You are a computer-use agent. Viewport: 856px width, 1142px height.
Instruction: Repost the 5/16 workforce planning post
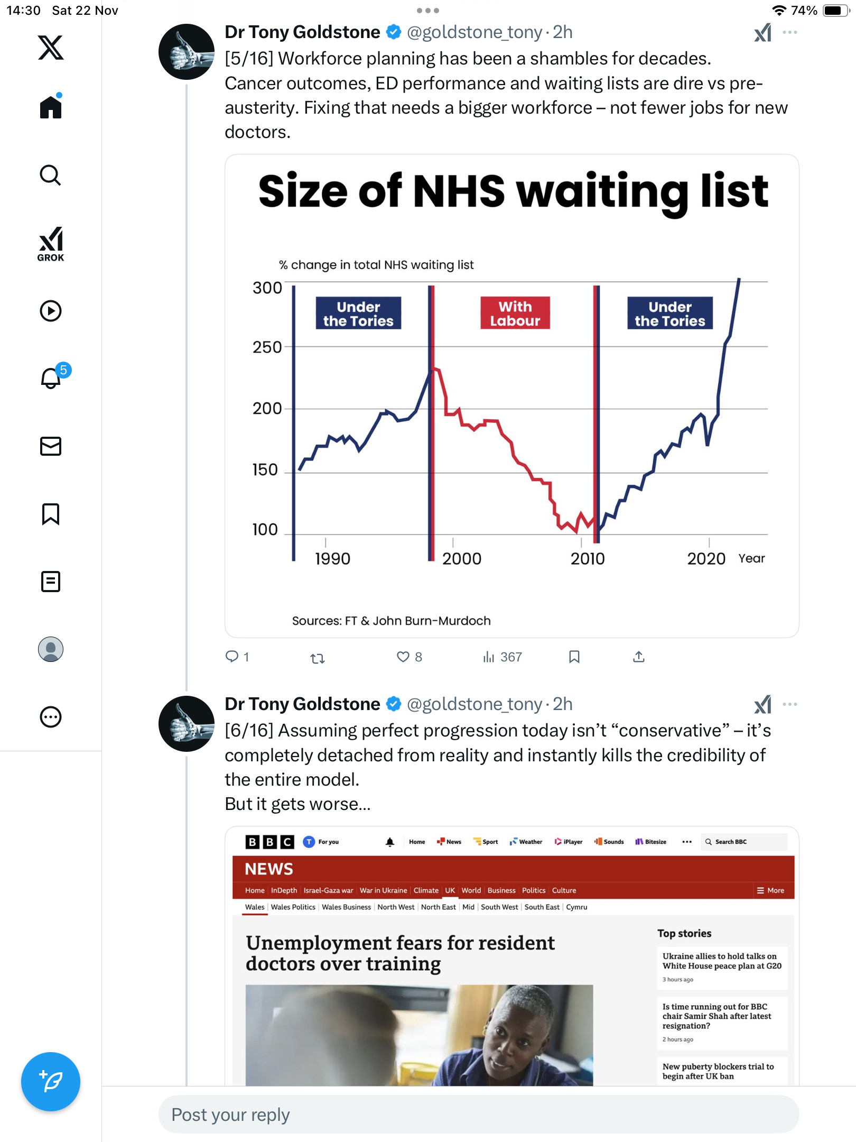pos(318,658)
